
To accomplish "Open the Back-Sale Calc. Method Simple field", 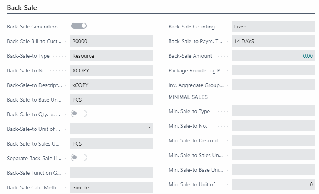I will click(112, 187).
